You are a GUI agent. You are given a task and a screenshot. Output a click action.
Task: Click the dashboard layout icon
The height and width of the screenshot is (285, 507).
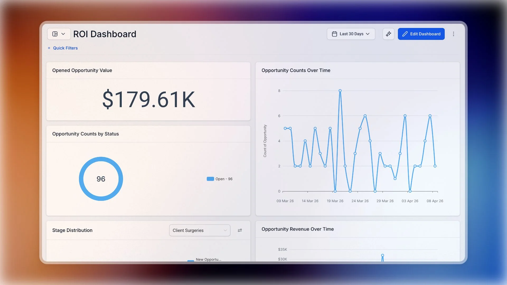pos(55,34)
